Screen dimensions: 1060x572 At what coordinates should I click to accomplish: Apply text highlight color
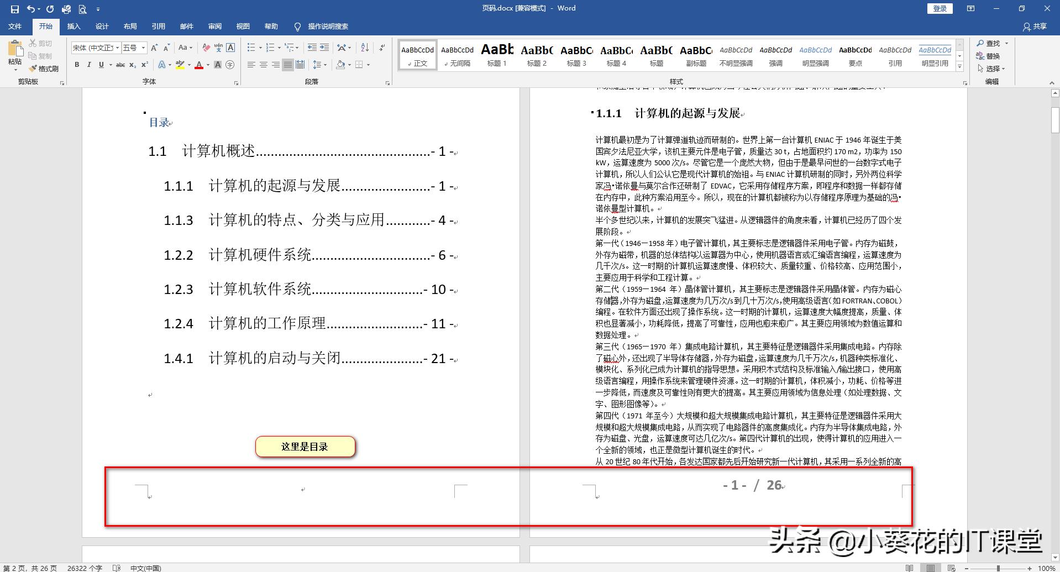click(180, 65)
